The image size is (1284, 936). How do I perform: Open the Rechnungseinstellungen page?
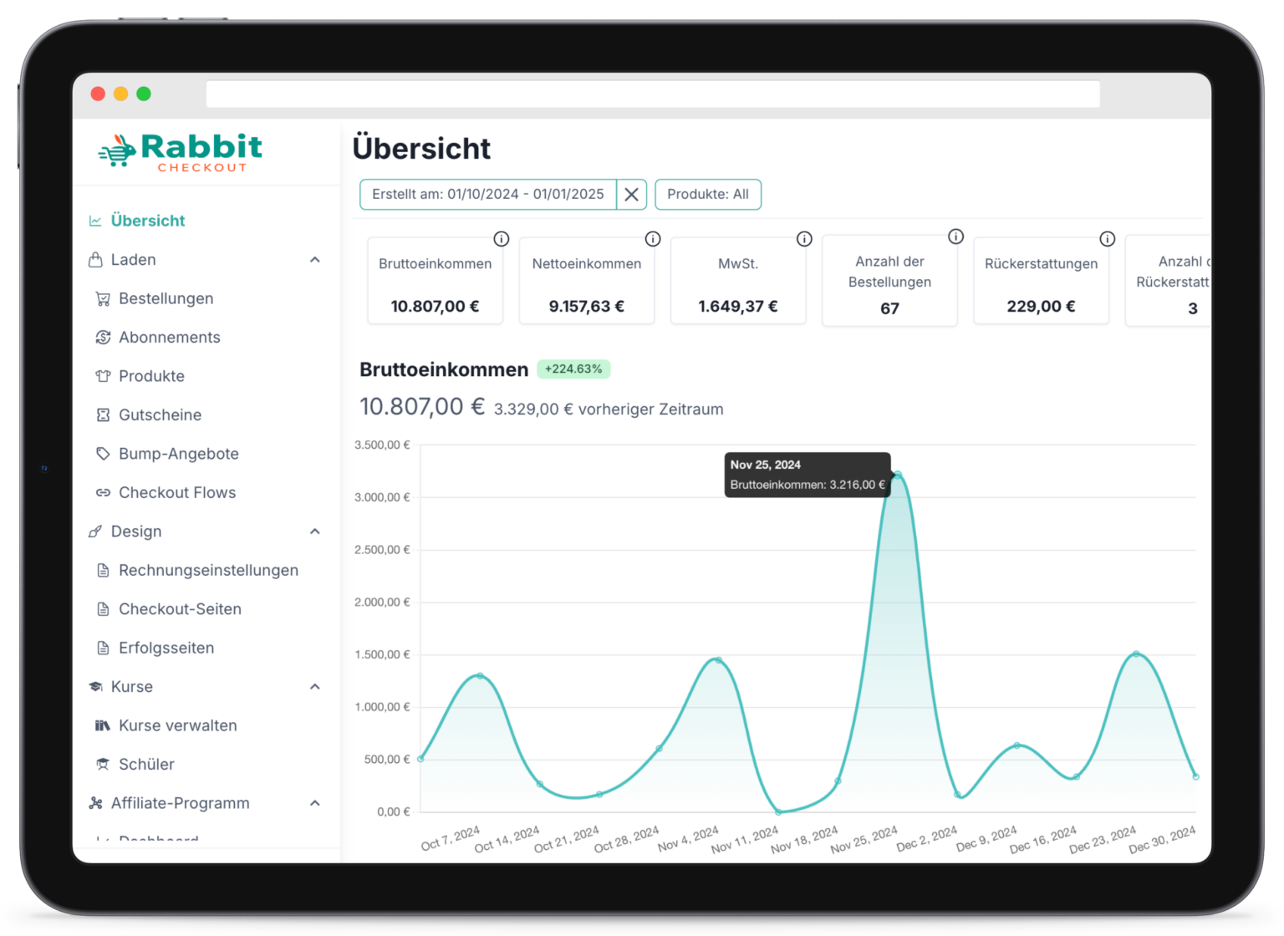click(208, 571)
